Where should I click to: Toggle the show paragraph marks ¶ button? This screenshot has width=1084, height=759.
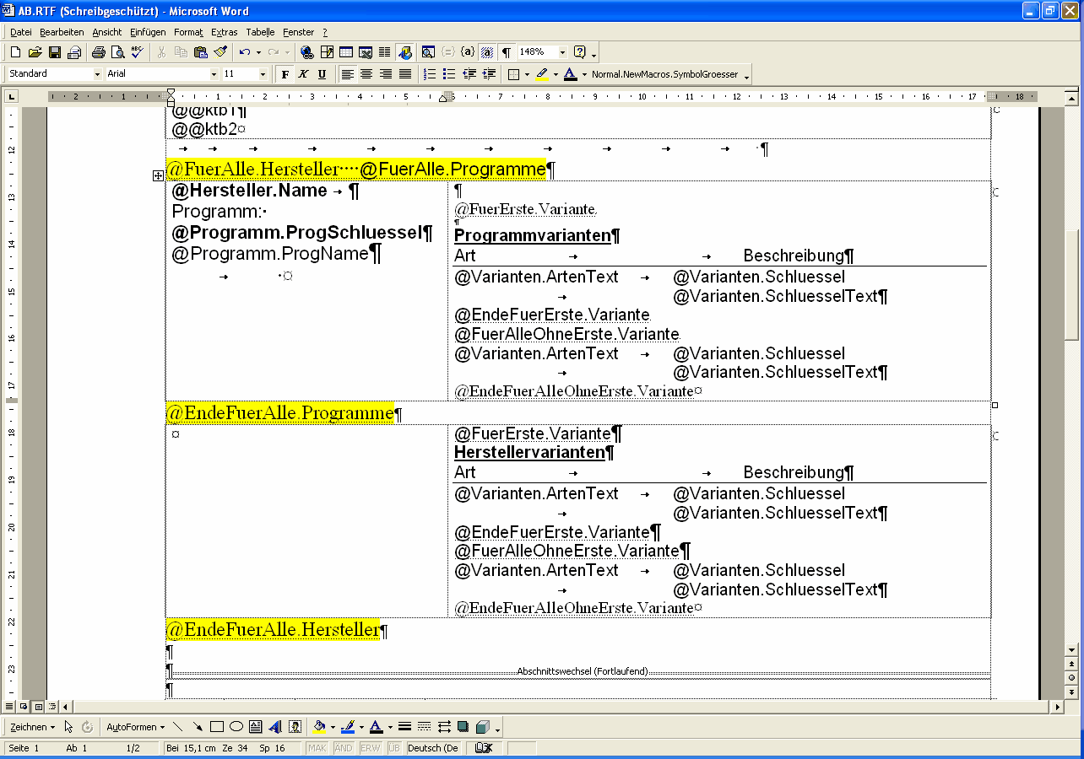pyautogui.click(x=507, y=52)
